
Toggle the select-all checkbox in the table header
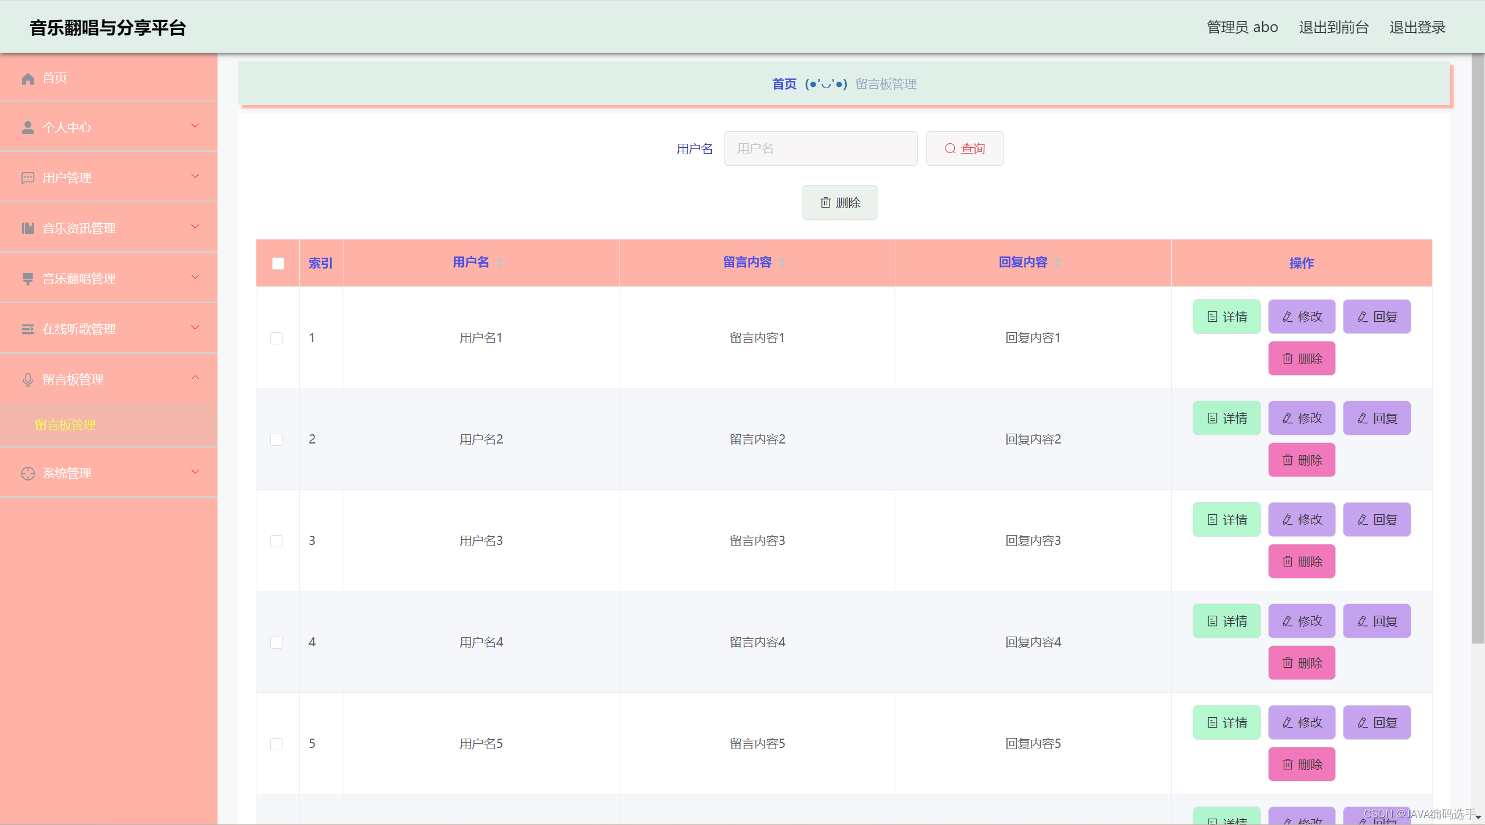(x=278, y=263)
